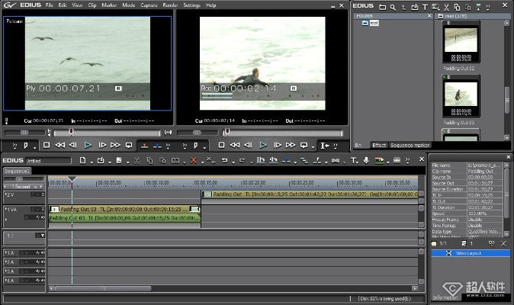514x305 pixels.
Task: Click the red X Delete icon
Action: pos(193,160)
